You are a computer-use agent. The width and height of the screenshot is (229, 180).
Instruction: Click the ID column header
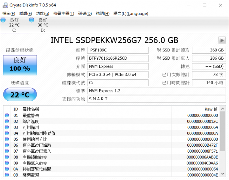pos(16,109)
